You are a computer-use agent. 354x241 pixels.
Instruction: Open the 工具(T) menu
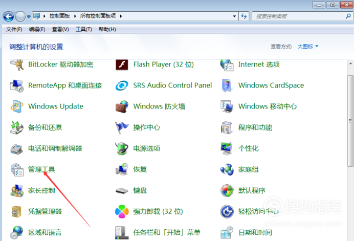(x=84, y=29)
